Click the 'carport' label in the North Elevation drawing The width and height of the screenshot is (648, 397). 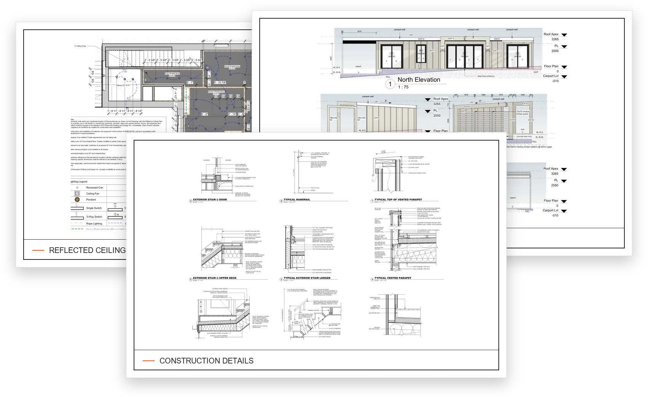coord(358,66)
